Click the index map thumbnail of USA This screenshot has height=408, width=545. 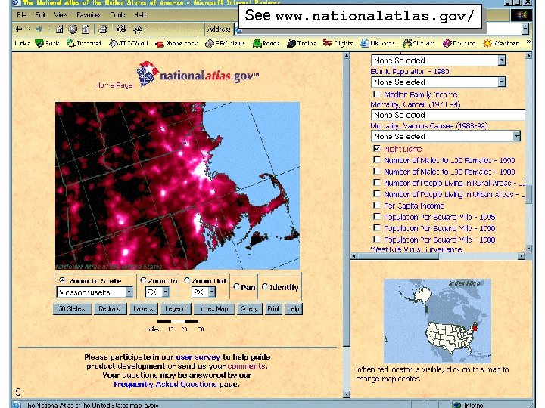tap(438, 320)
